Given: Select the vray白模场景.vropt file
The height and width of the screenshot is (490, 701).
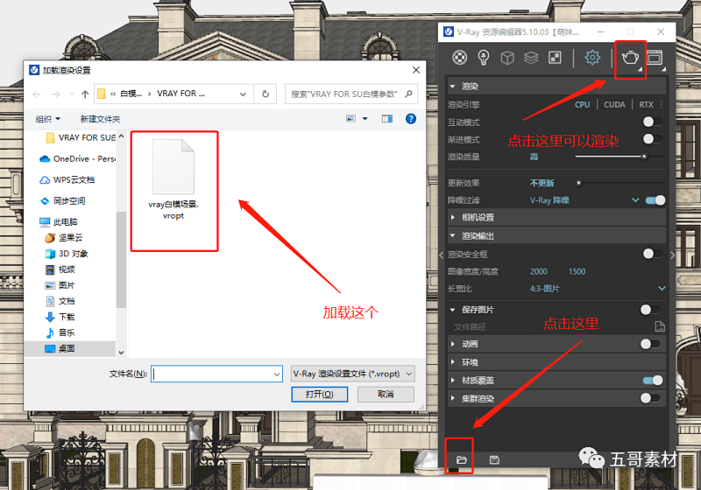Looking at the screenshot, I should pos(173,180).
